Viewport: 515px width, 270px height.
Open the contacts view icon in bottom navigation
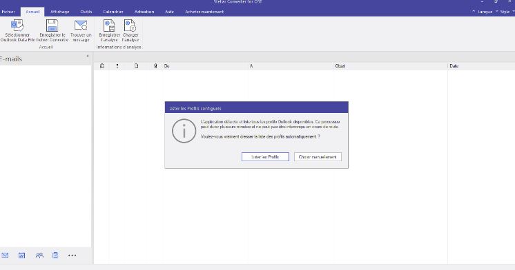(39, 256)
